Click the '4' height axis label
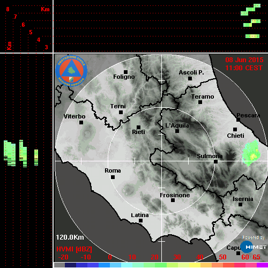This screenshot has width=268, height=268. (x=39, y=40)
